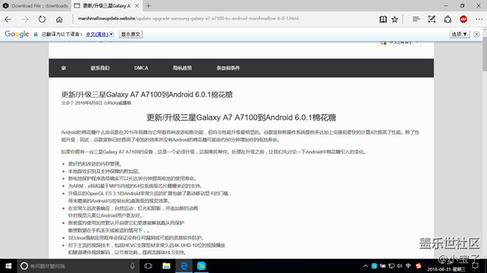The height and width of the screenshot is (273, 487).
Task: Open the Reading view book icon
Action: pos(383,19)
